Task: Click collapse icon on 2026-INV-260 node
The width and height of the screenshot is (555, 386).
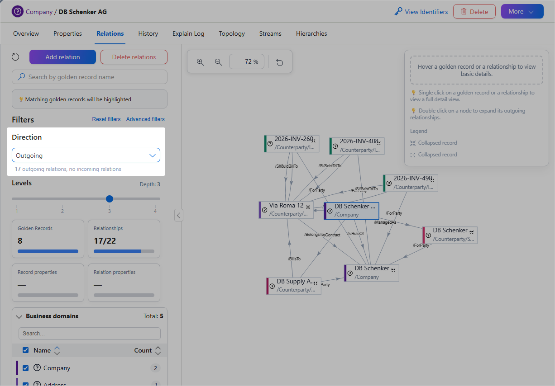Action: coord(313,141)
